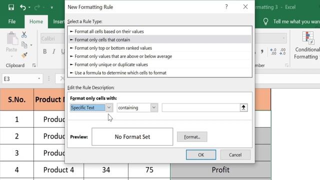Click the Paste clipboard icon

coord(12,38)
